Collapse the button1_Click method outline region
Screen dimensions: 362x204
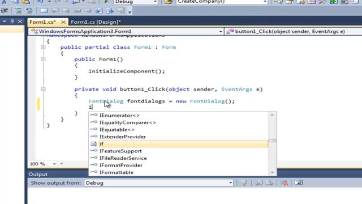(43, 89)
